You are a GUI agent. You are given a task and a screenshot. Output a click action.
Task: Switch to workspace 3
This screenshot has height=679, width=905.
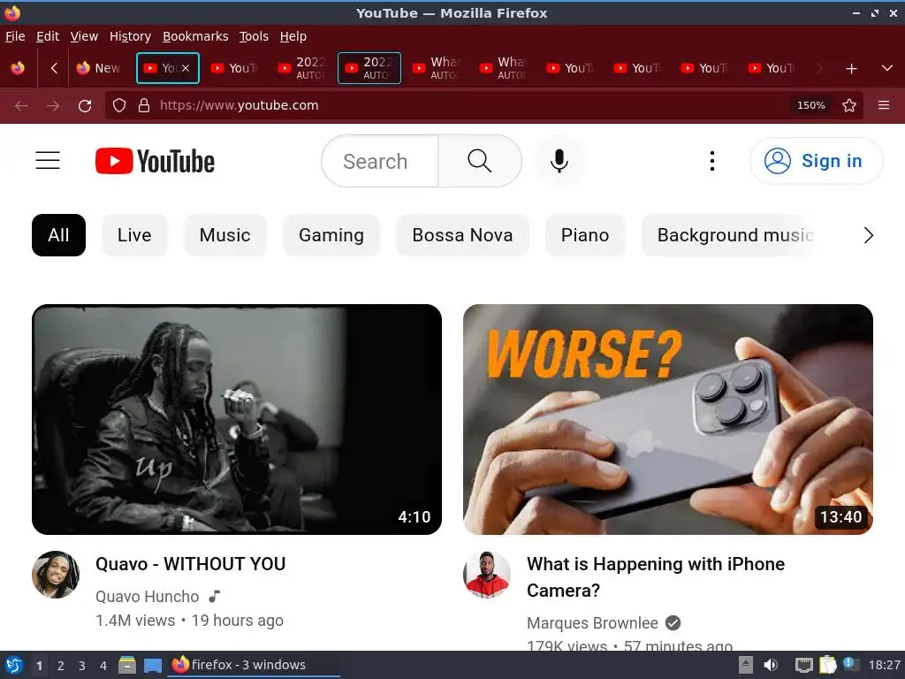[x=82, y=666]
